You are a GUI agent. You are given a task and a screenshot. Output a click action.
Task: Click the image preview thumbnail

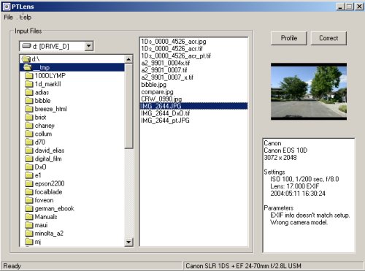pos(309,91)
